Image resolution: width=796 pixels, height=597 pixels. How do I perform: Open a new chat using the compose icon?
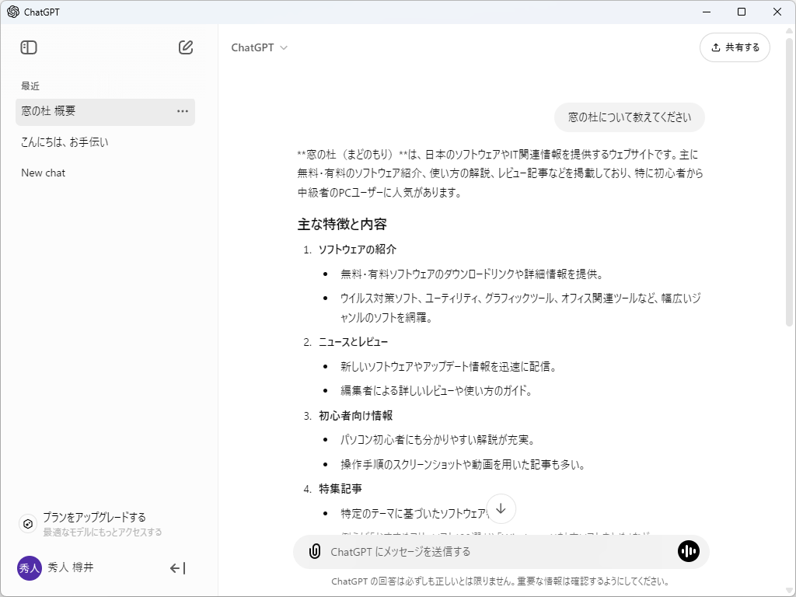point(185,47)
